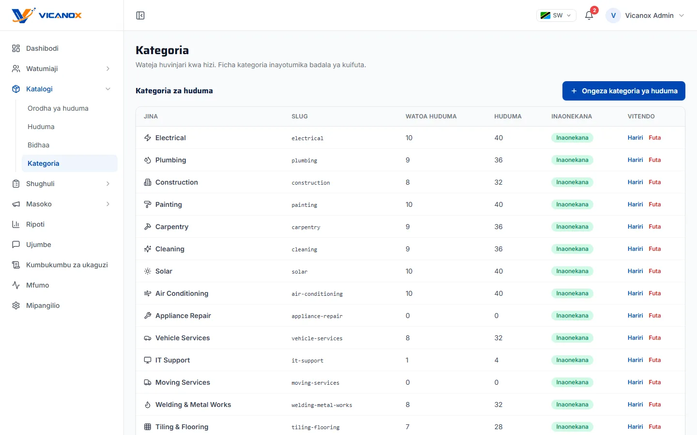697x435 pixels.
Task: Click the Dashibodi grid icon
Action: tap(16, 48)
